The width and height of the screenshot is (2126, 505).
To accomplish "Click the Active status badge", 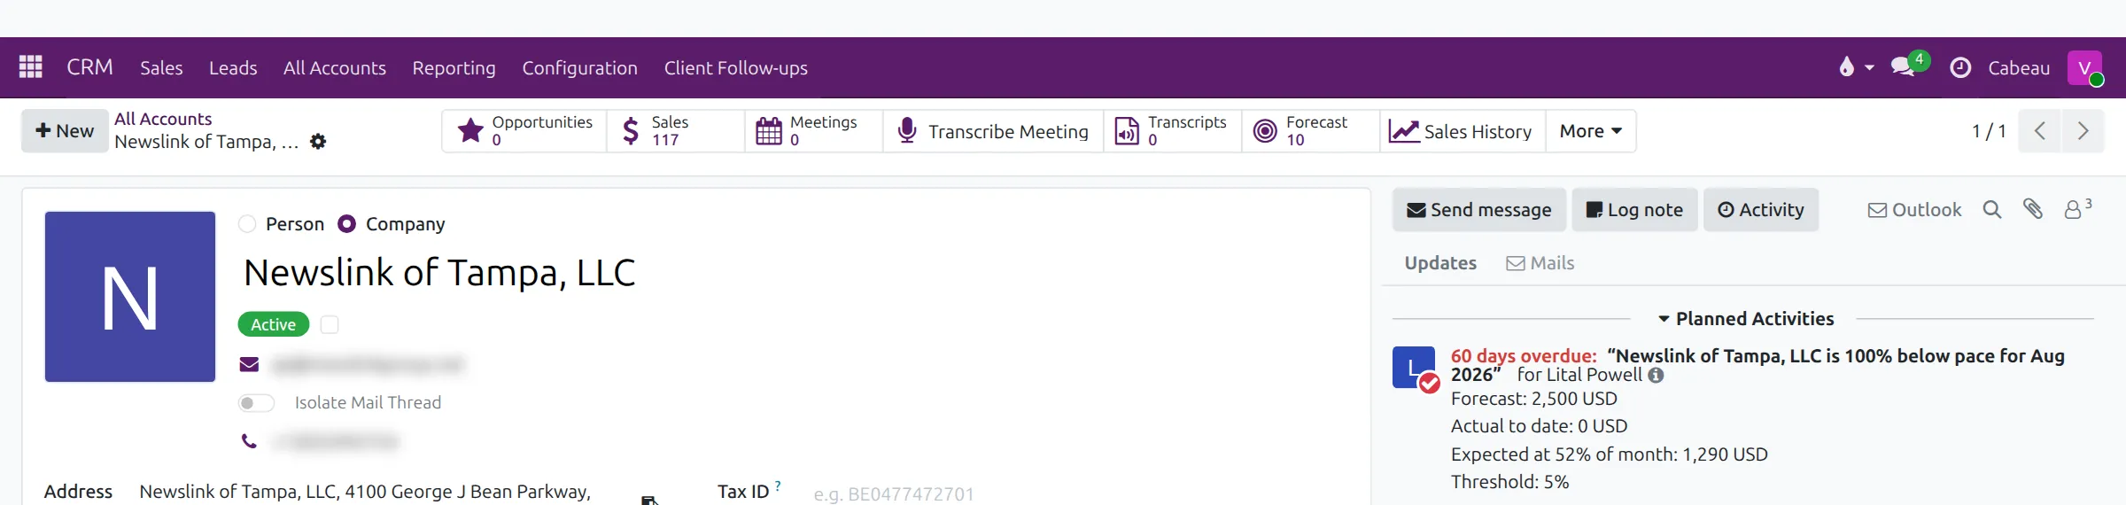I will click(x=274, y=324).
